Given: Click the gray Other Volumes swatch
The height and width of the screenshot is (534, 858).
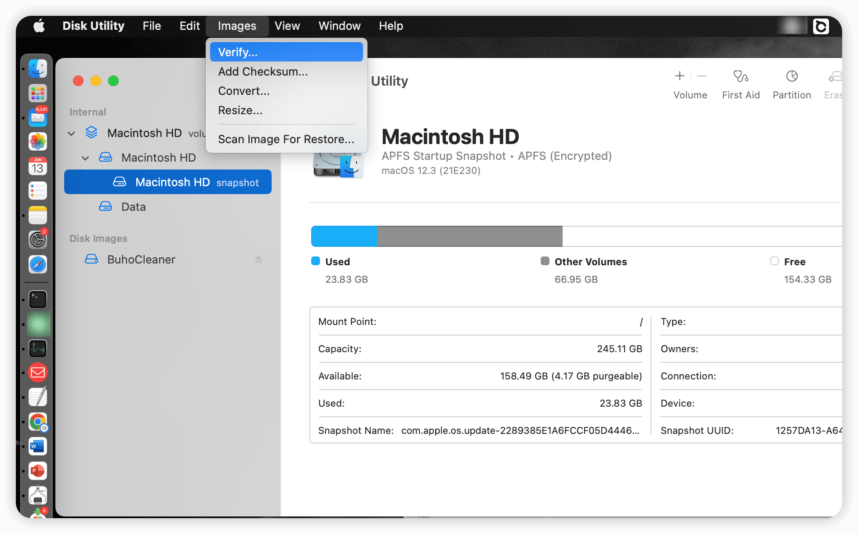Looking at the screenshot, I should click(545, 261).
